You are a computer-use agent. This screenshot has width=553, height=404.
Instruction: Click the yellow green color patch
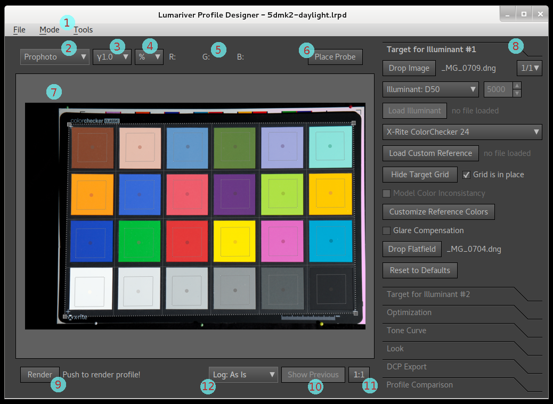(x=282, y=194)
